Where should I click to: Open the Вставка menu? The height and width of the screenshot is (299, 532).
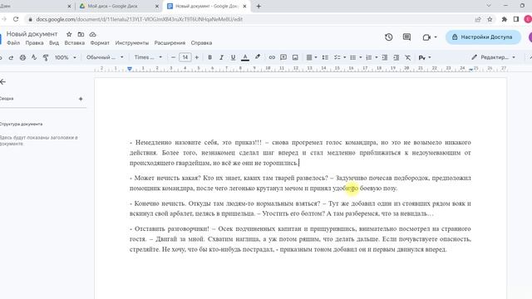75,43
